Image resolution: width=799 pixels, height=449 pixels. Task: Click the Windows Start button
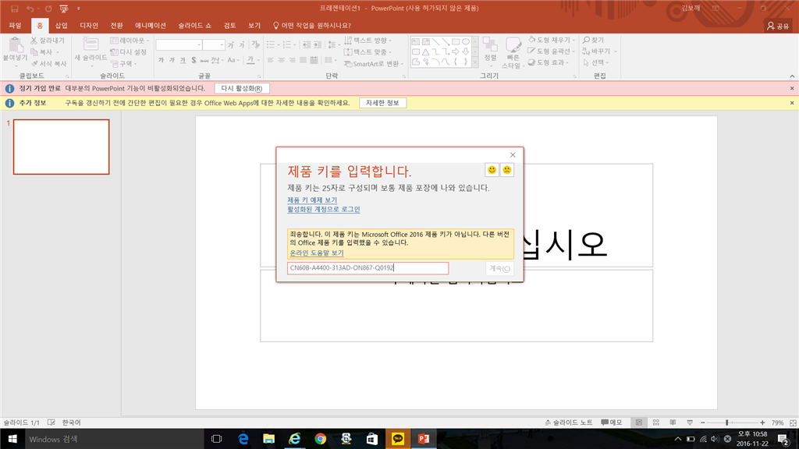click(x=12, y=439)
